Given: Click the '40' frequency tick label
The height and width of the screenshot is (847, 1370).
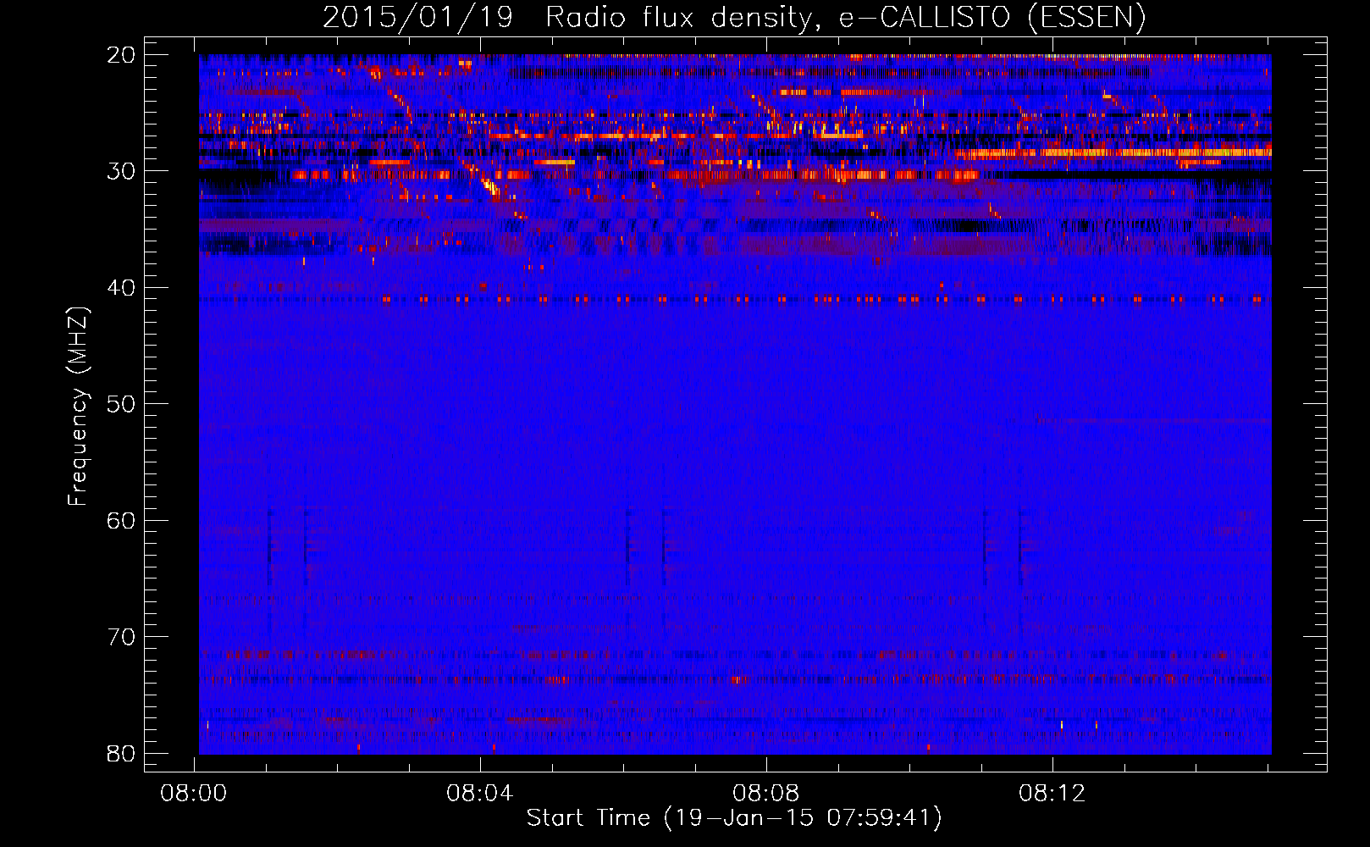Looking at the screenshot, I should pos(121,288).
